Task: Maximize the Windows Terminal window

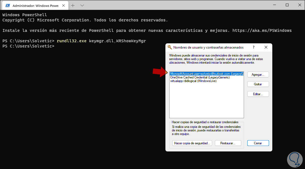Action: click(x=287, y=5)
